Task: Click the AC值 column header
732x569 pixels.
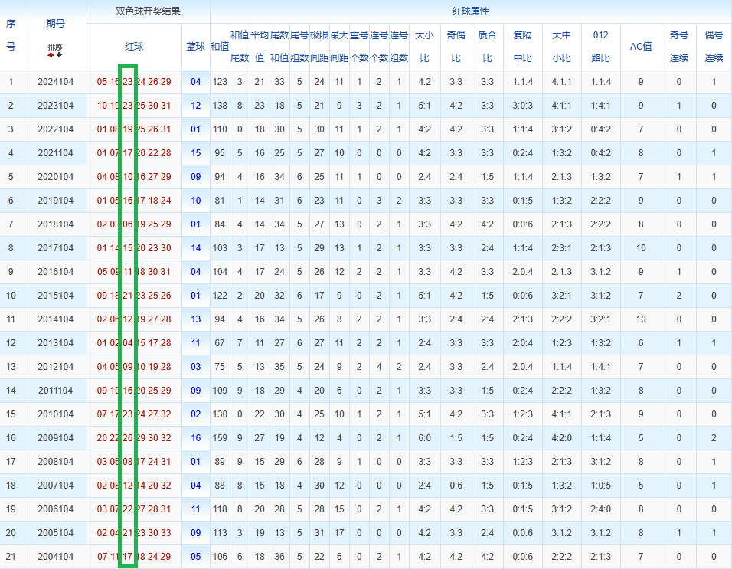Action: click(x=640, y=47)
